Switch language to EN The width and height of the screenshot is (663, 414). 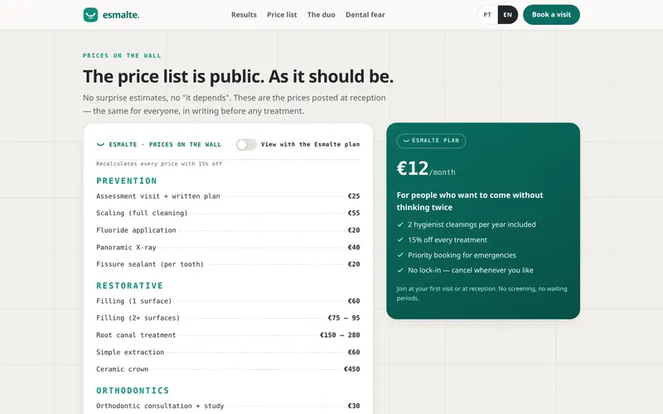tap(508, 15)
